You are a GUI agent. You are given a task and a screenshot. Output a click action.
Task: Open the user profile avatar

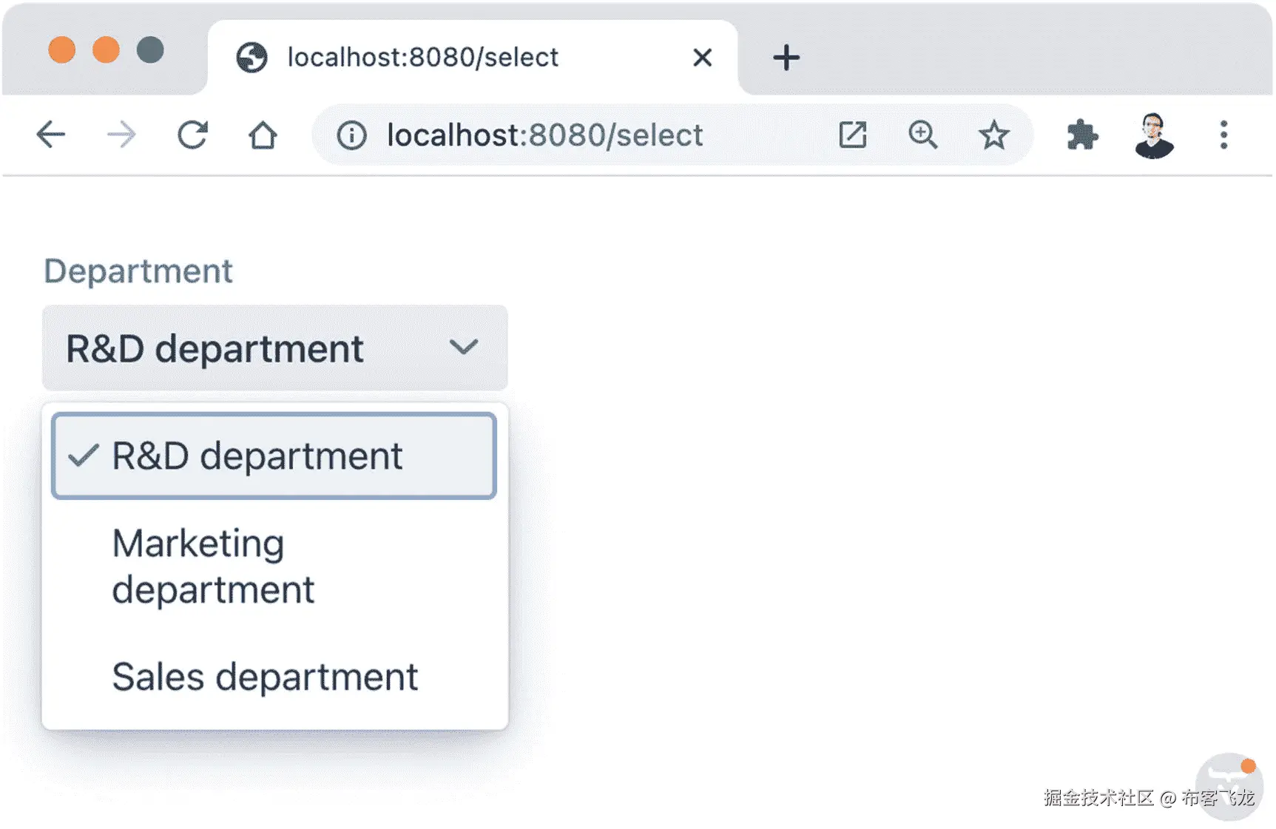pyautogui.click(x=1153, y=135)
